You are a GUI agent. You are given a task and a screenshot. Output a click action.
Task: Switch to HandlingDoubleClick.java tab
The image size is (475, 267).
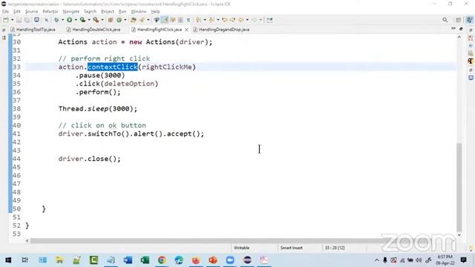click(94, 30)
